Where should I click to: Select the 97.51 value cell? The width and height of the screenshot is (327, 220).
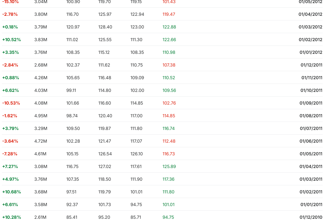pyautogui.click(x=71, y=192)
